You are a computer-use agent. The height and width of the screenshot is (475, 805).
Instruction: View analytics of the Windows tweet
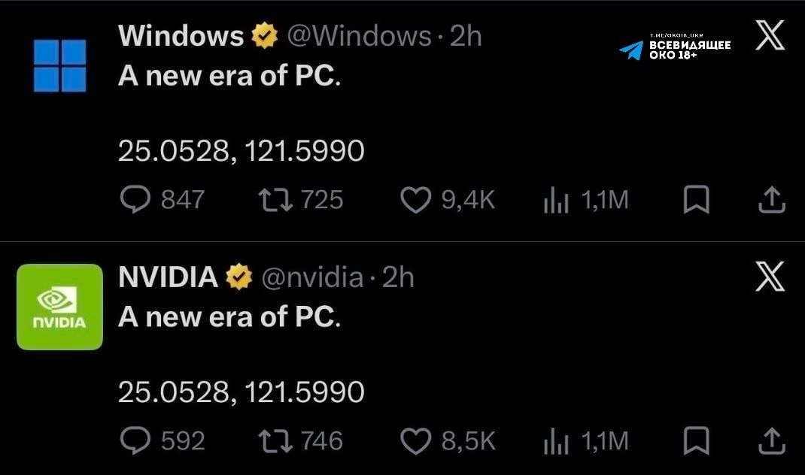[556, 200]
